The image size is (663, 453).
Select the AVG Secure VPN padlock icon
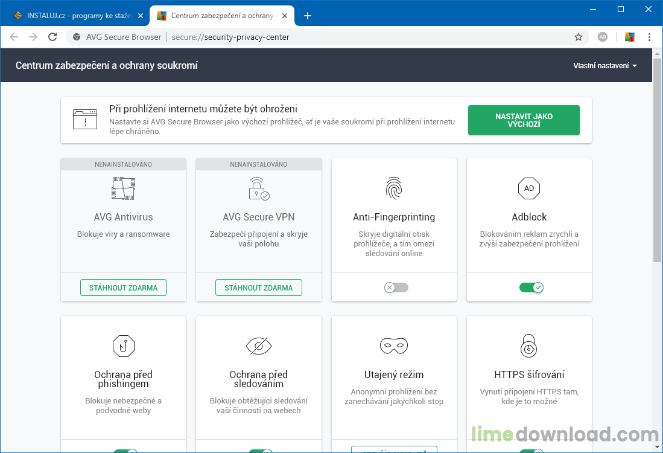[x=258, y=188]
